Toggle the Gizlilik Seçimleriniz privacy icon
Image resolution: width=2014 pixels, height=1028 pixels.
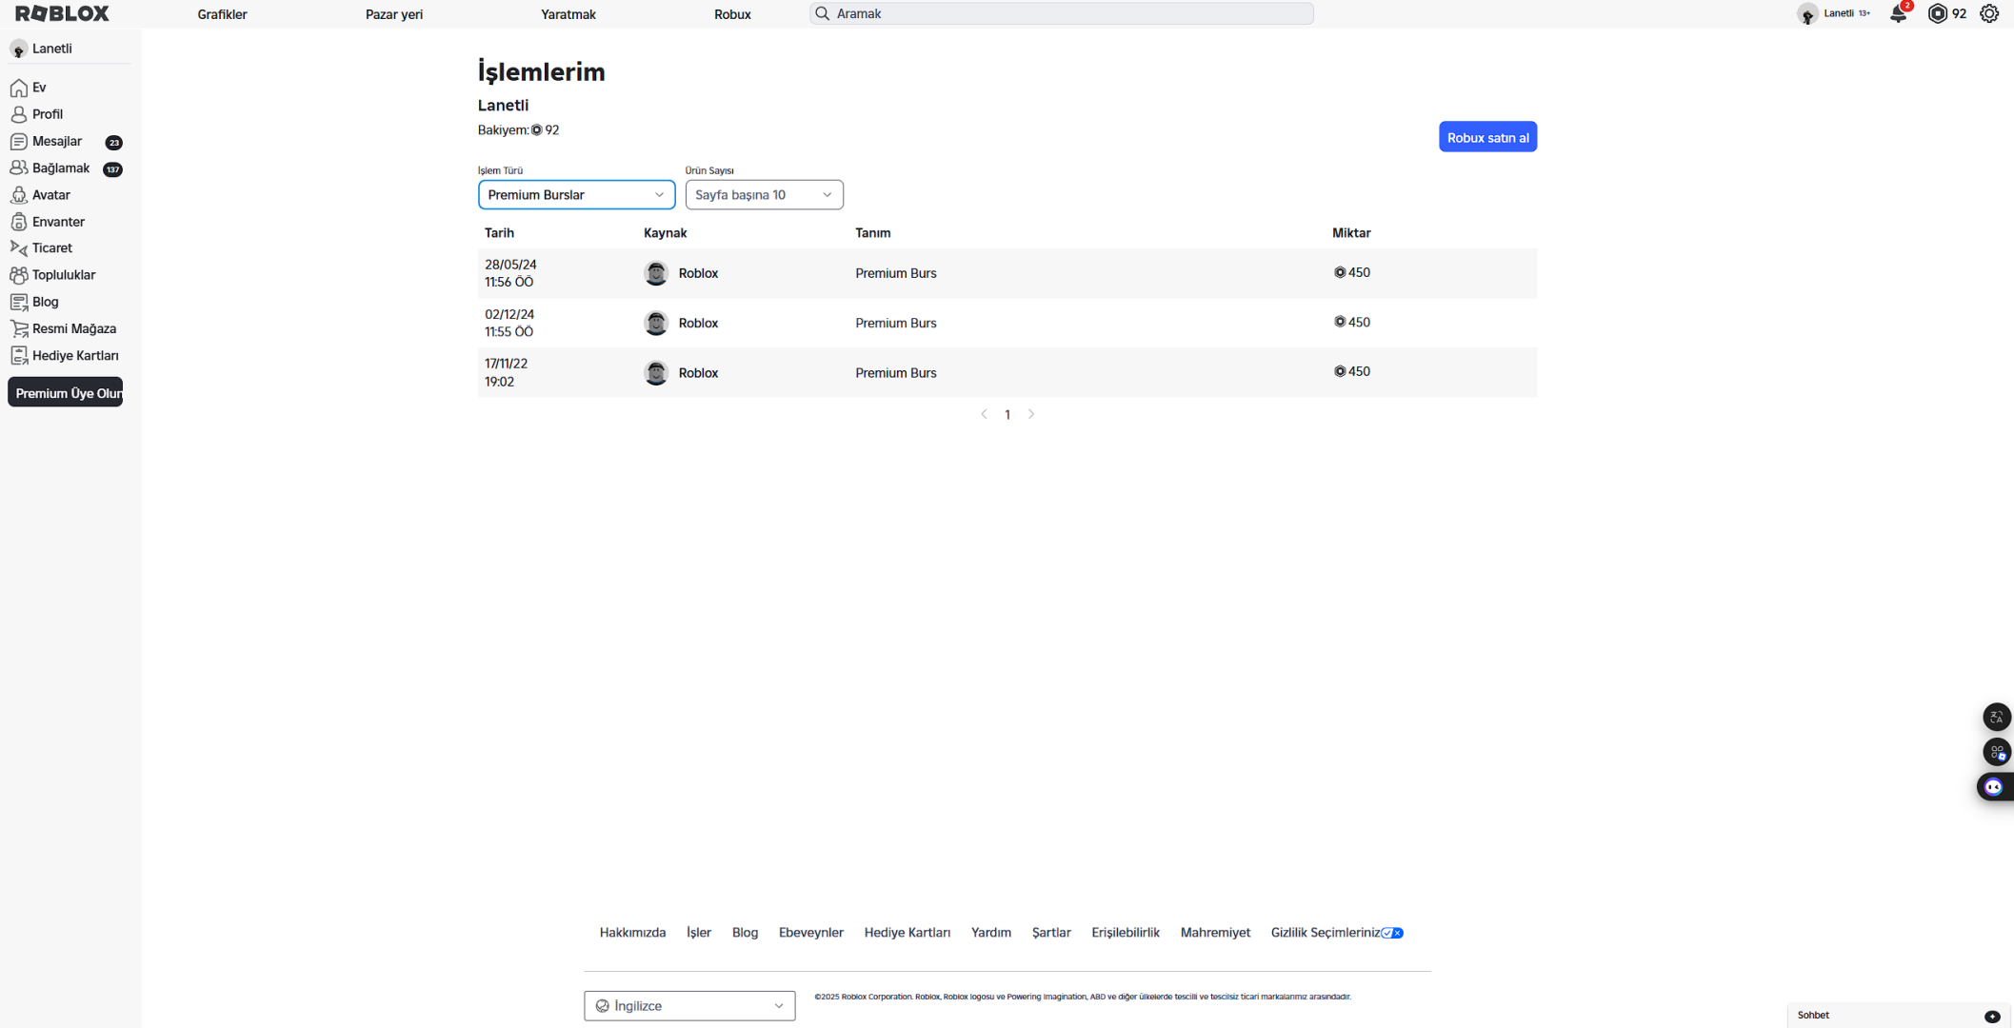click(1392, 933)
